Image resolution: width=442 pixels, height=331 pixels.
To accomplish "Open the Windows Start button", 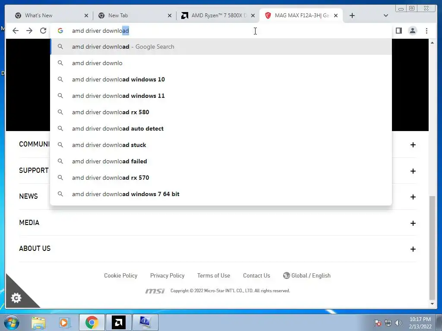I will (11, 322).
